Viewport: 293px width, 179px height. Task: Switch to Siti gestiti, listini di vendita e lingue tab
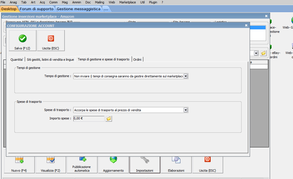point(50,60)
